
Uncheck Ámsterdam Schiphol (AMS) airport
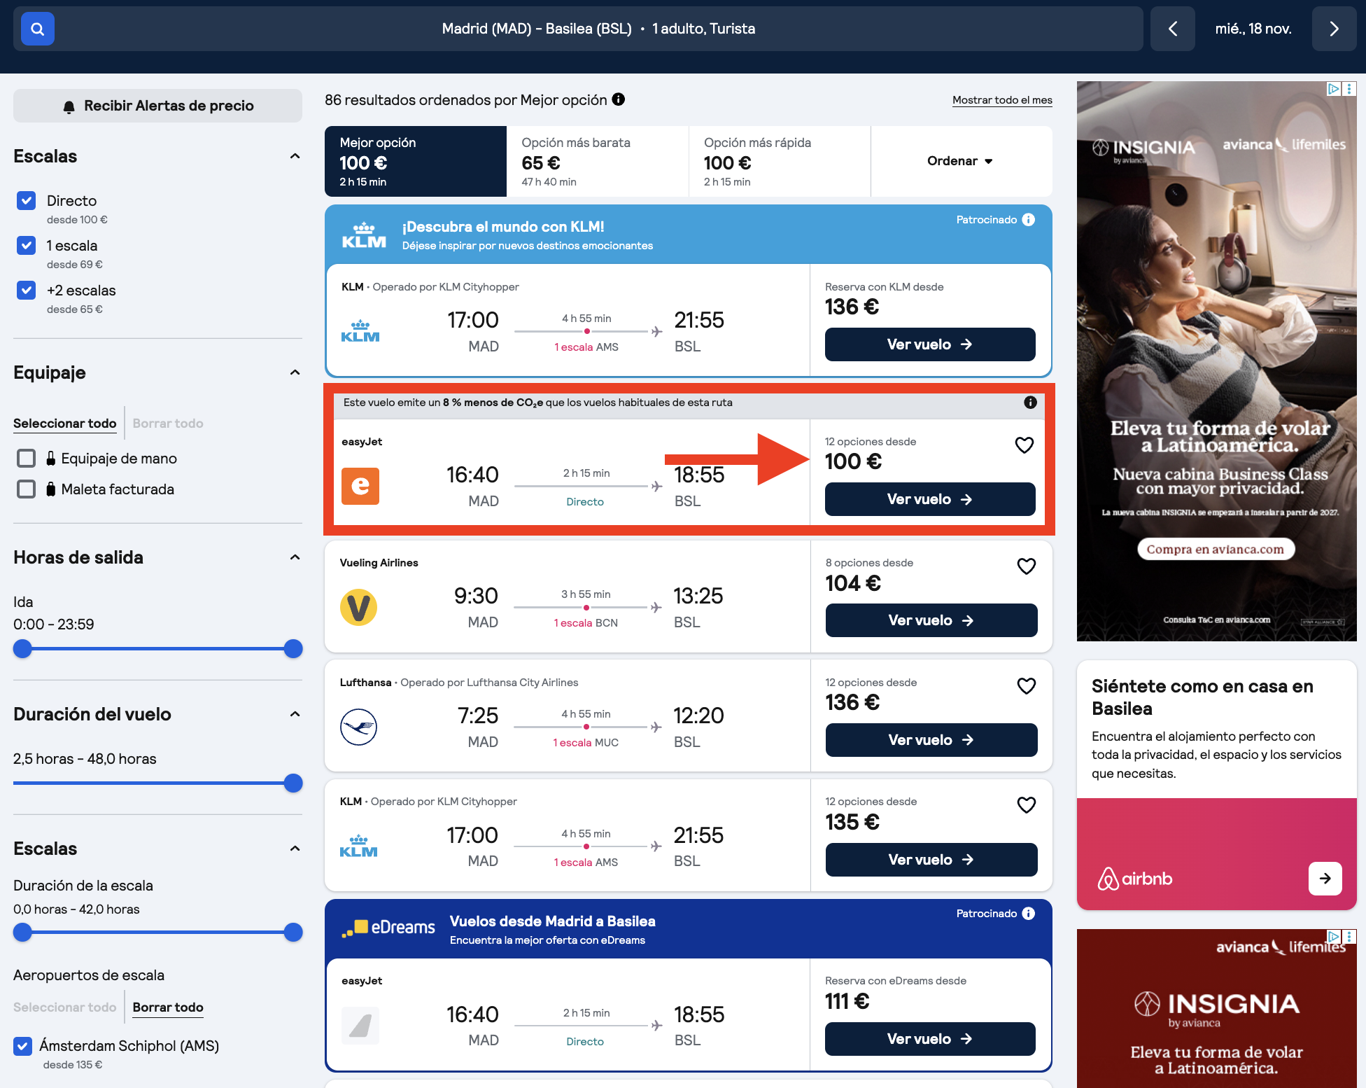coord(22,1046)
